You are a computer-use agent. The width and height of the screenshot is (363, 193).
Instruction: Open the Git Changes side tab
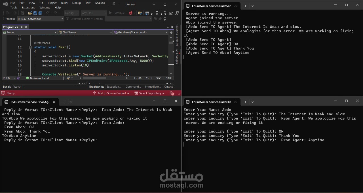tap(177, 56)
